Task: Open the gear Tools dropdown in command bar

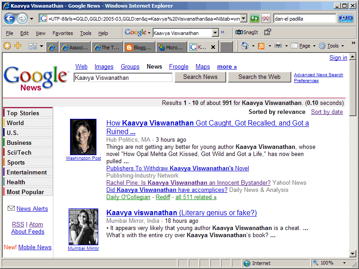Action: point(331,46)
